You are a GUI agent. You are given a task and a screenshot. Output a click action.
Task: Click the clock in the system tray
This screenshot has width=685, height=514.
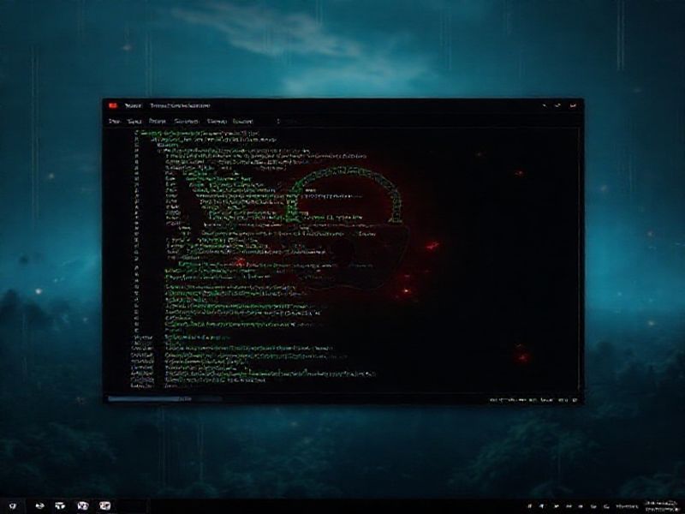pos(660,506)
